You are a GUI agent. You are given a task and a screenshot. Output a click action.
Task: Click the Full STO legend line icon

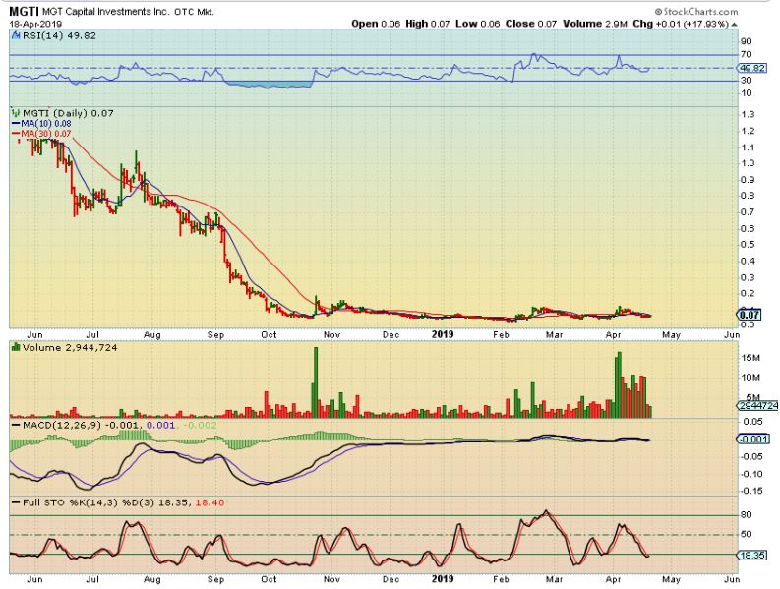14,502
